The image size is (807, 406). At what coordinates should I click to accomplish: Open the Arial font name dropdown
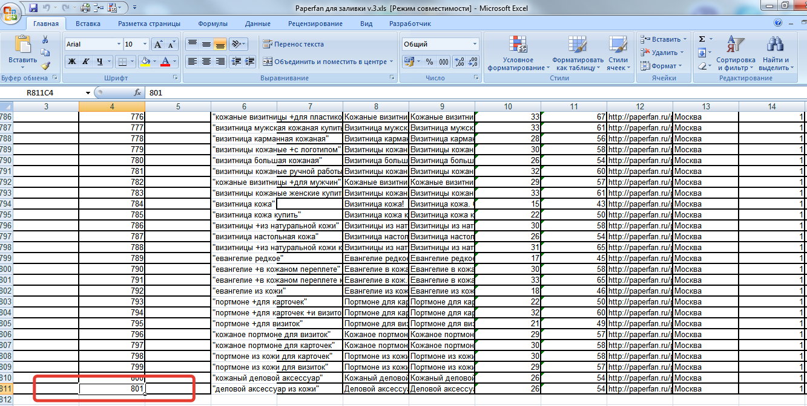coord(119,44)
